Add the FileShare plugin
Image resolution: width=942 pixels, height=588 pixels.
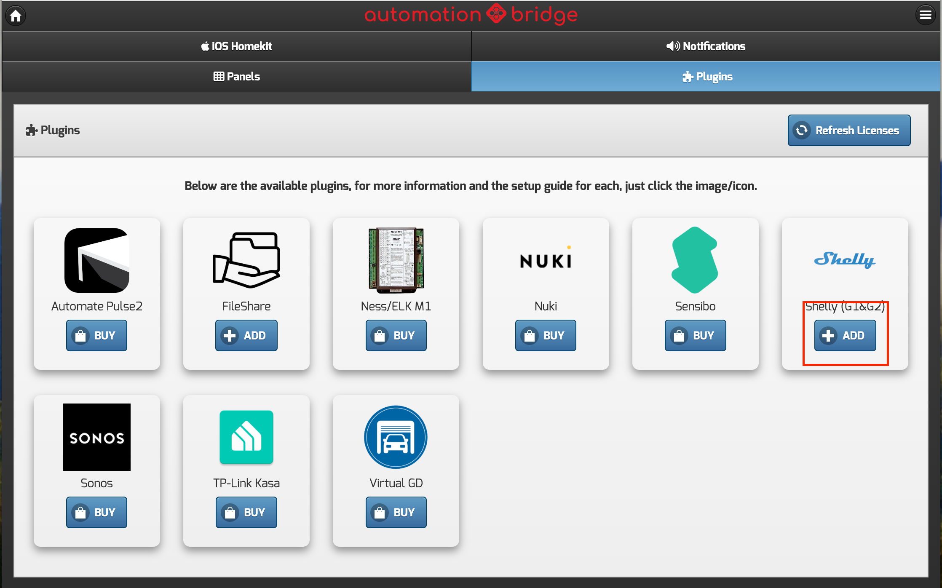point(246,336)
